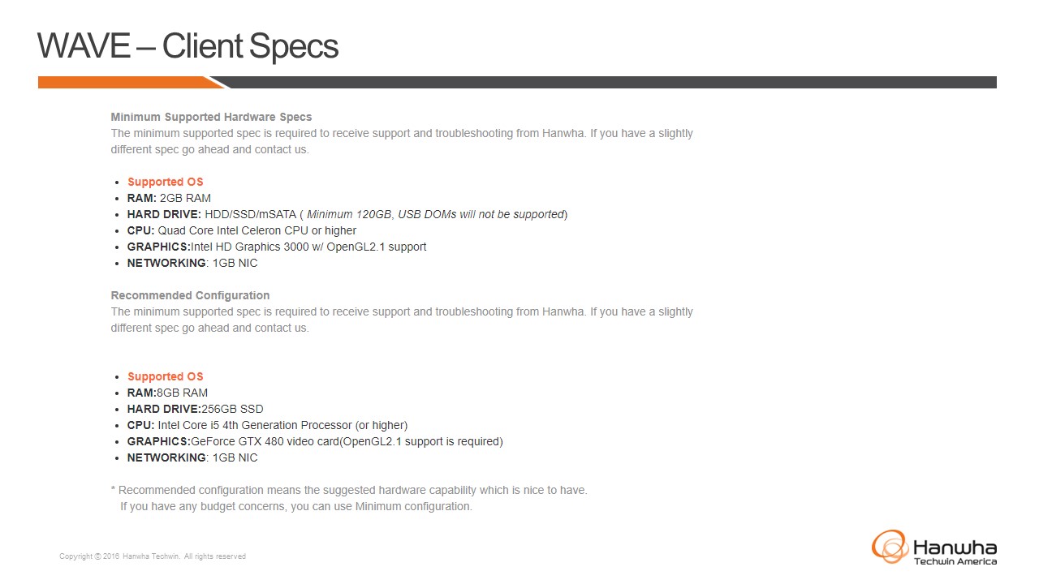1039x584 pixels.
Task: Click the Copyright 2016 Hanwha Techwin notice
Action: coord(153,556)
